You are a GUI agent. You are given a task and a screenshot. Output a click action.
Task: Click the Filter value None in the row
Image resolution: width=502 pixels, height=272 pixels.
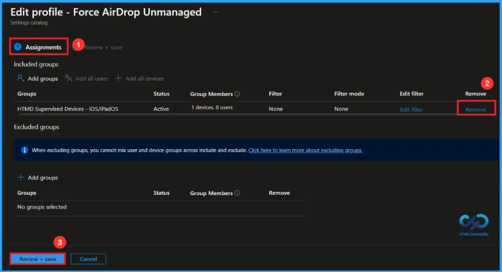tap(276, 109)
